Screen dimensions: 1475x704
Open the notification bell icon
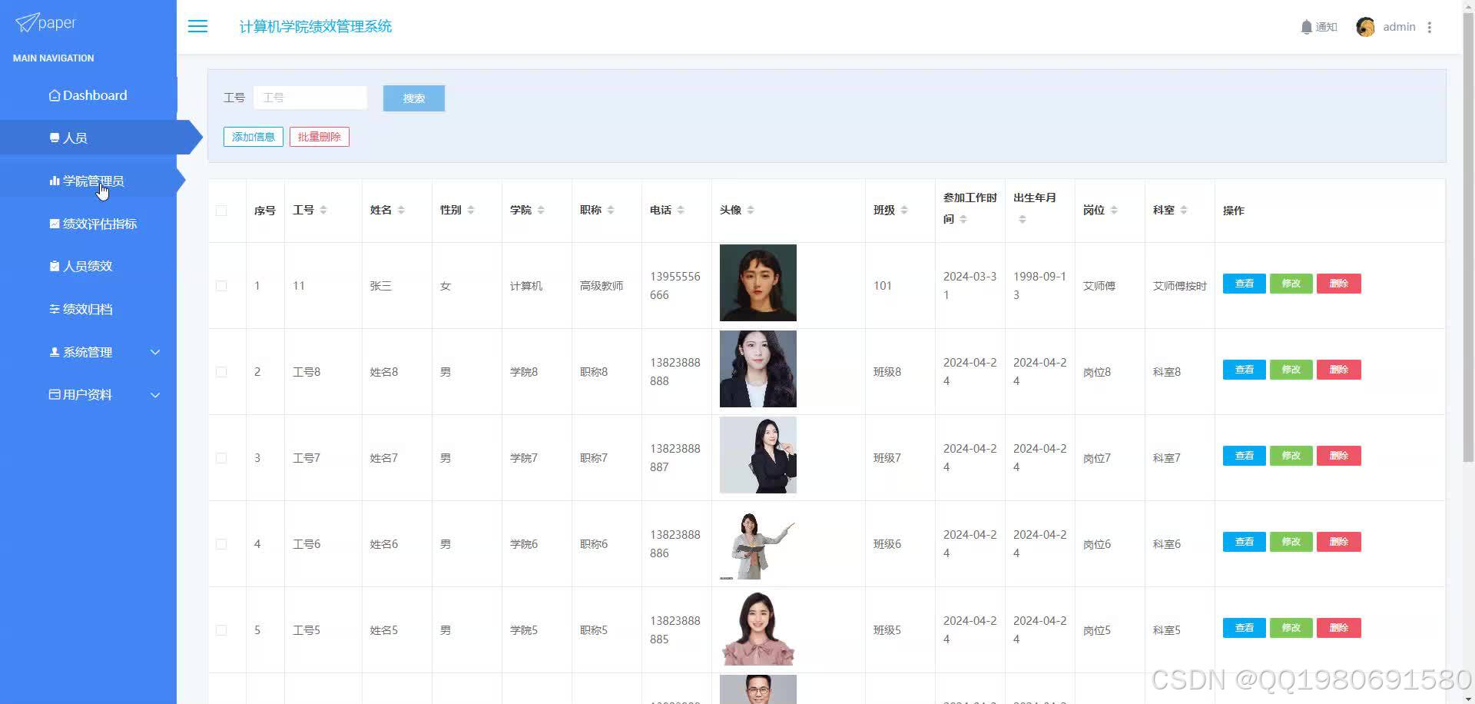point(1306,27)
